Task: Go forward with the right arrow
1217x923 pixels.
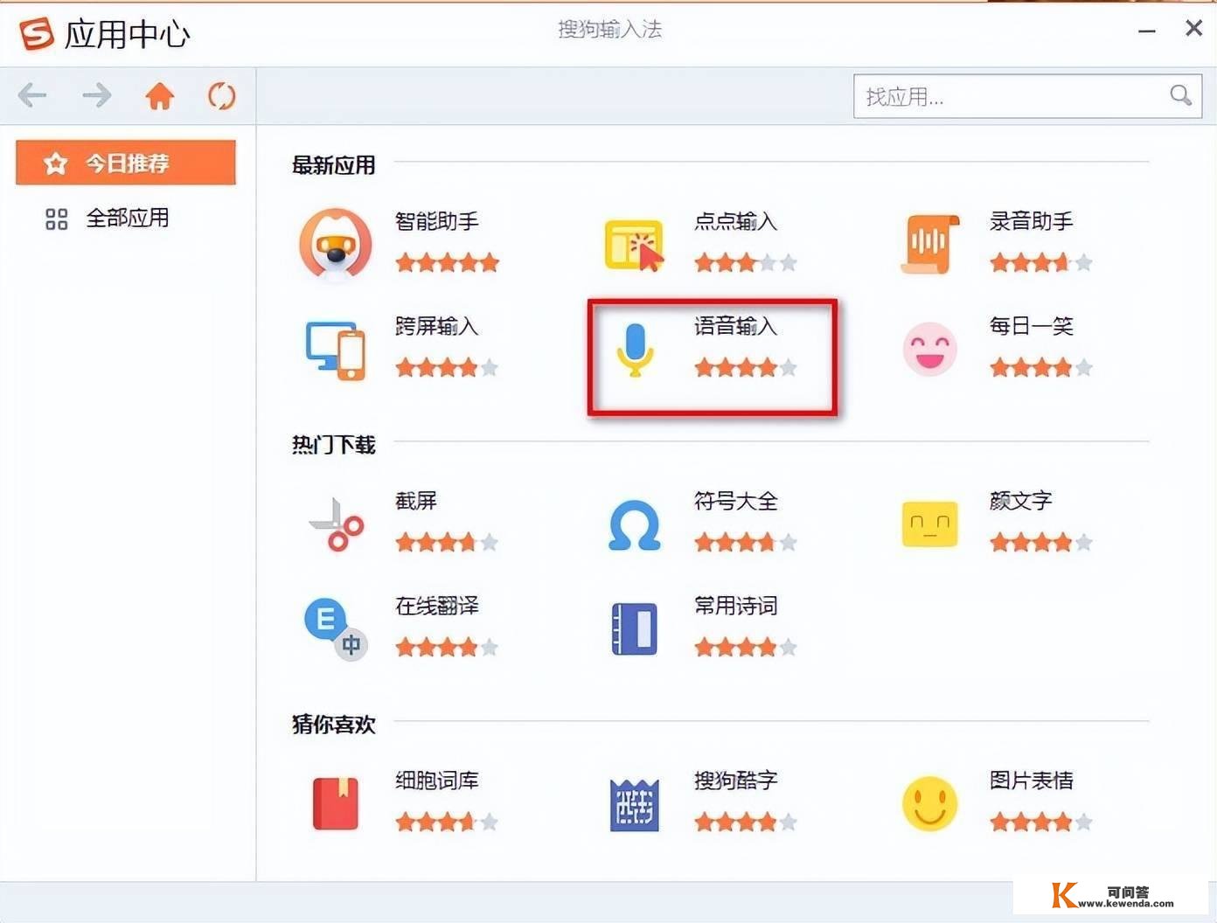Action: click(96, 95)
